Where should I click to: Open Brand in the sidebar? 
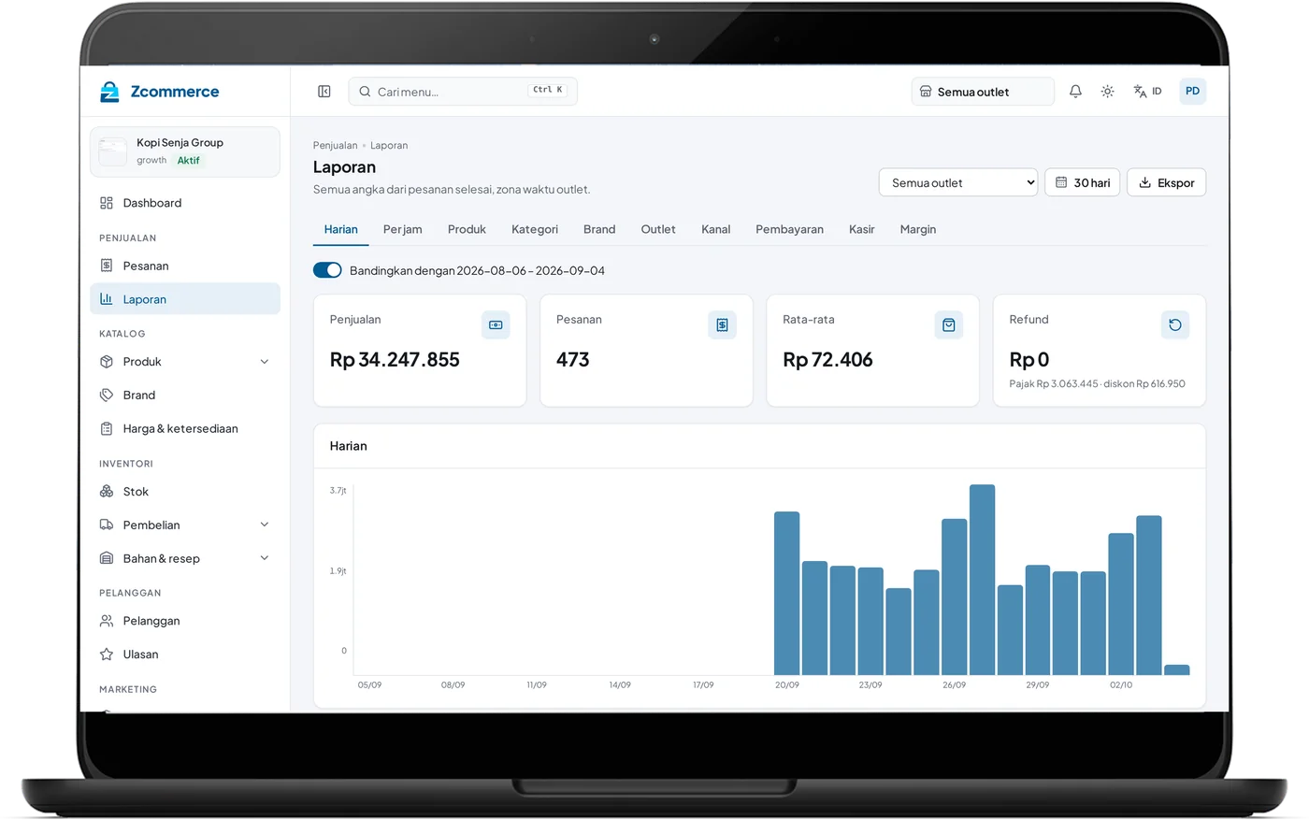185,395
